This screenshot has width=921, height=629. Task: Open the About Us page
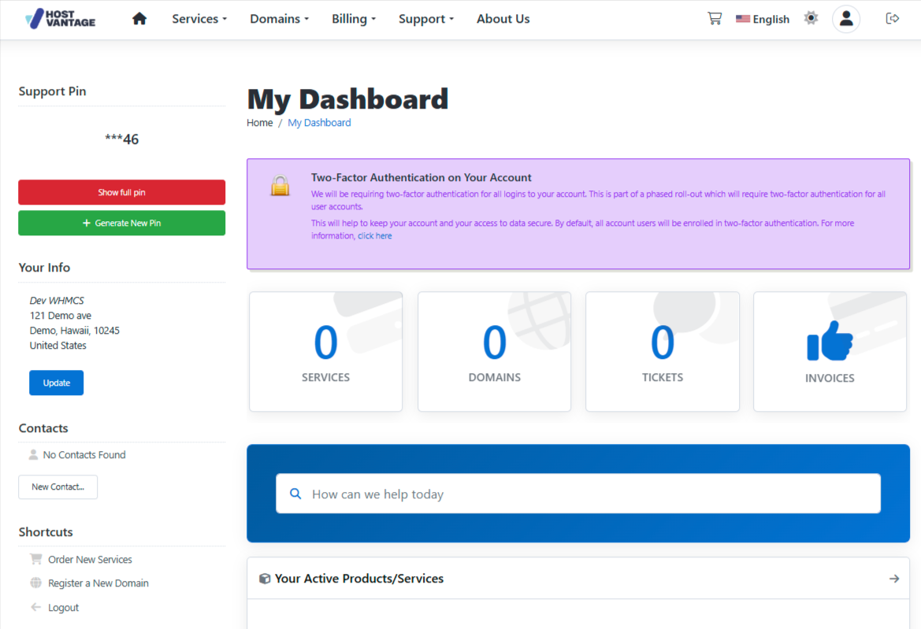click(x=503, y=19)
